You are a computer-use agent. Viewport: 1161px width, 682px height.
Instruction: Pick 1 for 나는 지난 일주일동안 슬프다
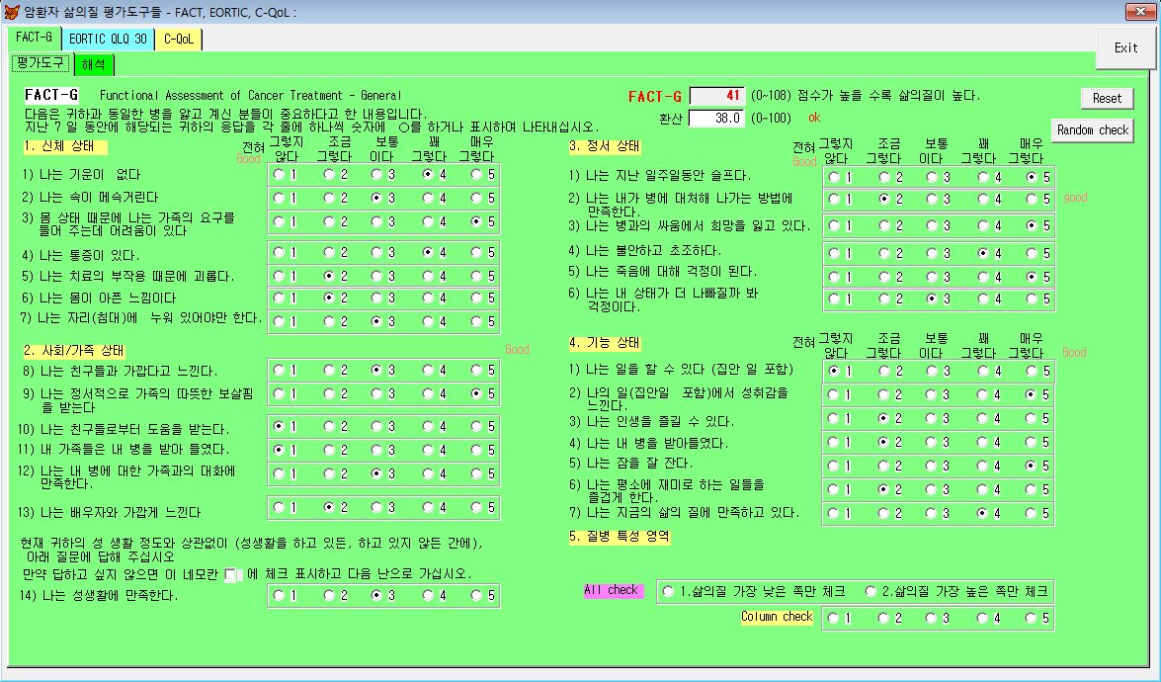coord(835,177)
